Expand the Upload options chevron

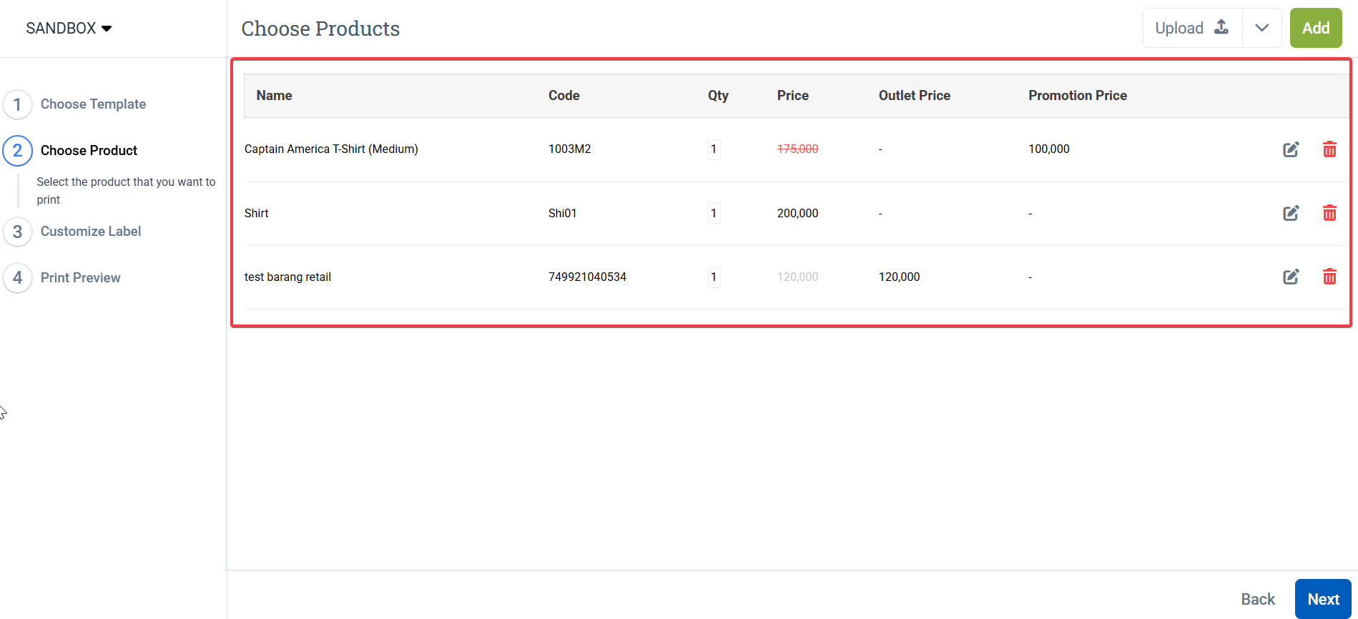pos(1261,28)
